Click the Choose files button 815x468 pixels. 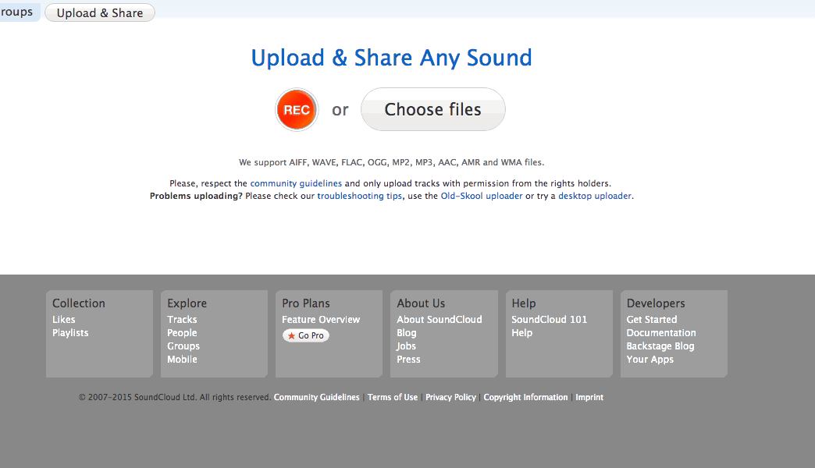pyautogui.click(x=433, y=109)
